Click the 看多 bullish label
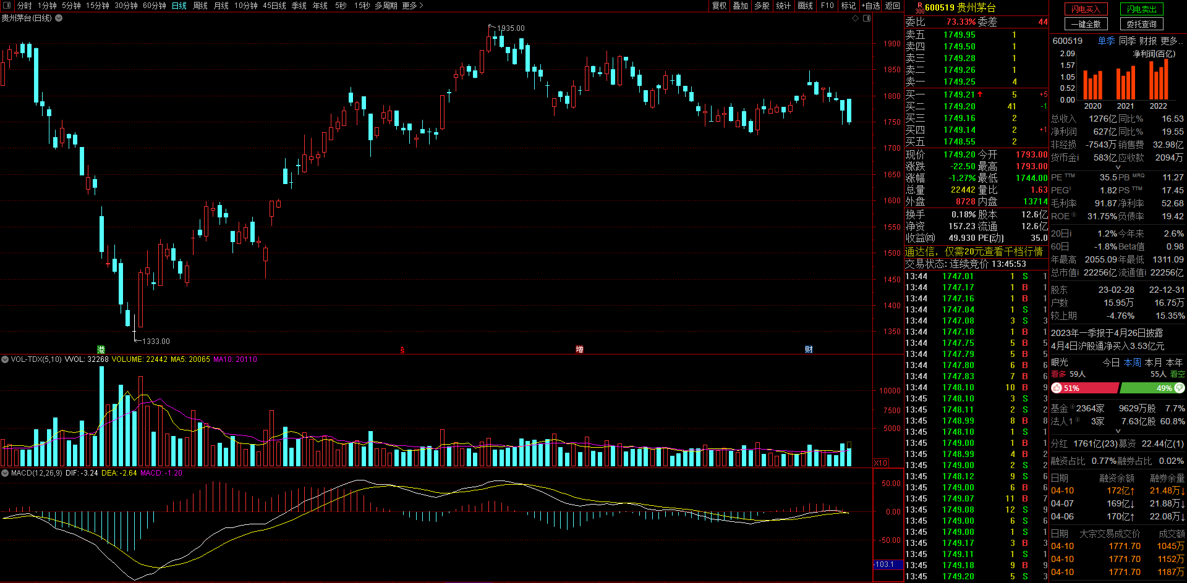 tap(1059, 374)
